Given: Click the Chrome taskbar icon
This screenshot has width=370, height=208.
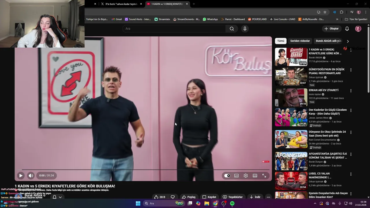Looking at the screenshot, I should pos(215,203).
